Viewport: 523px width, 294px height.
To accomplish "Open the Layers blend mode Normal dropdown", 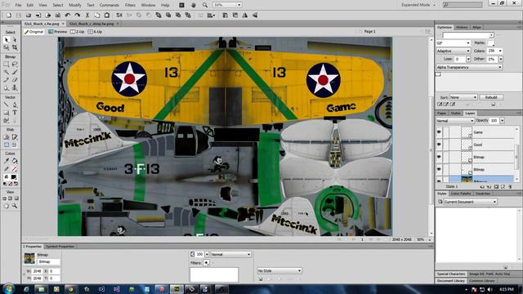I will [x=455, y=120].
